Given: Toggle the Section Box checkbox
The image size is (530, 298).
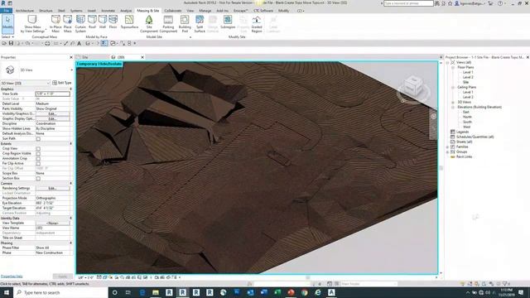Looking at the screenshot, I should tap(38, 179).
